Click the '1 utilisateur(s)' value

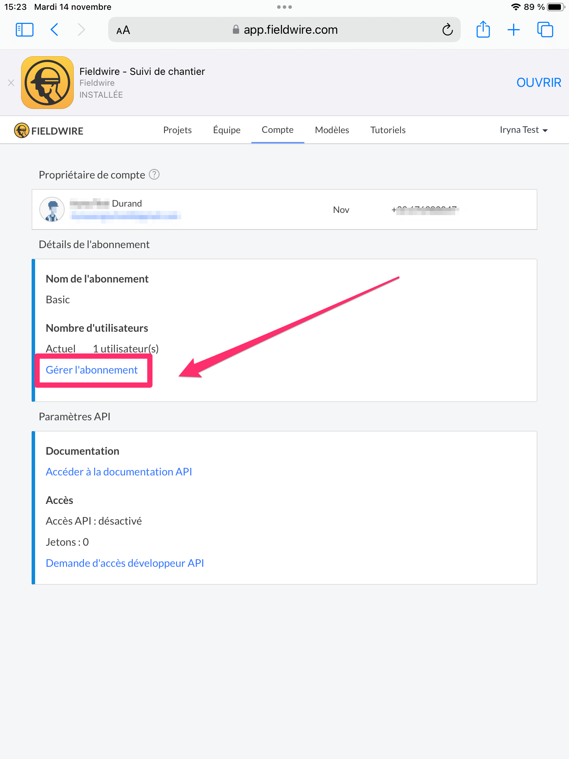coord(125,349)
